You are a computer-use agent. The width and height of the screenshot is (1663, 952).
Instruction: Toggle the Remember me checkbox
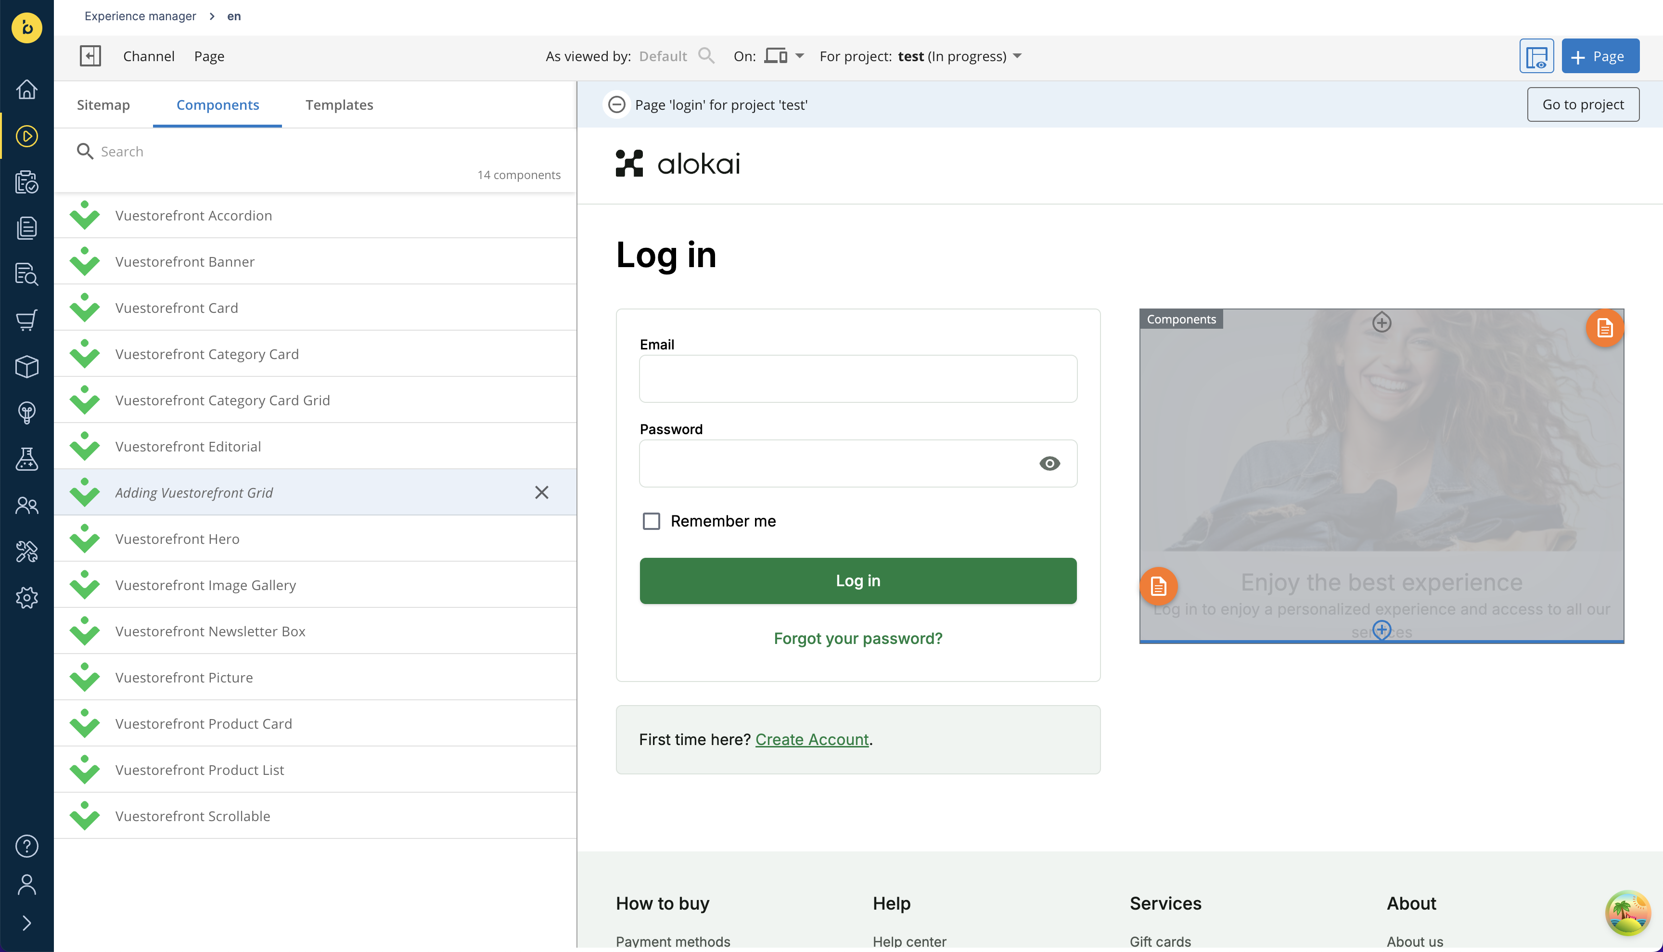651,521
